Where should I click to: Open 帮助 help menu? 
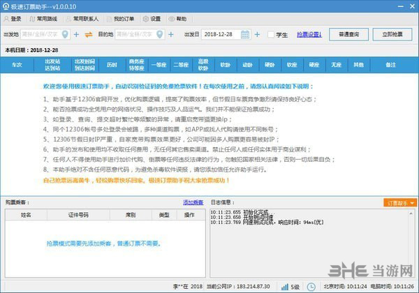177,19
